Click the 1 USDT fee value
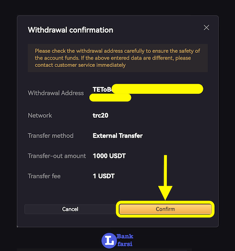 click(104, 176)
